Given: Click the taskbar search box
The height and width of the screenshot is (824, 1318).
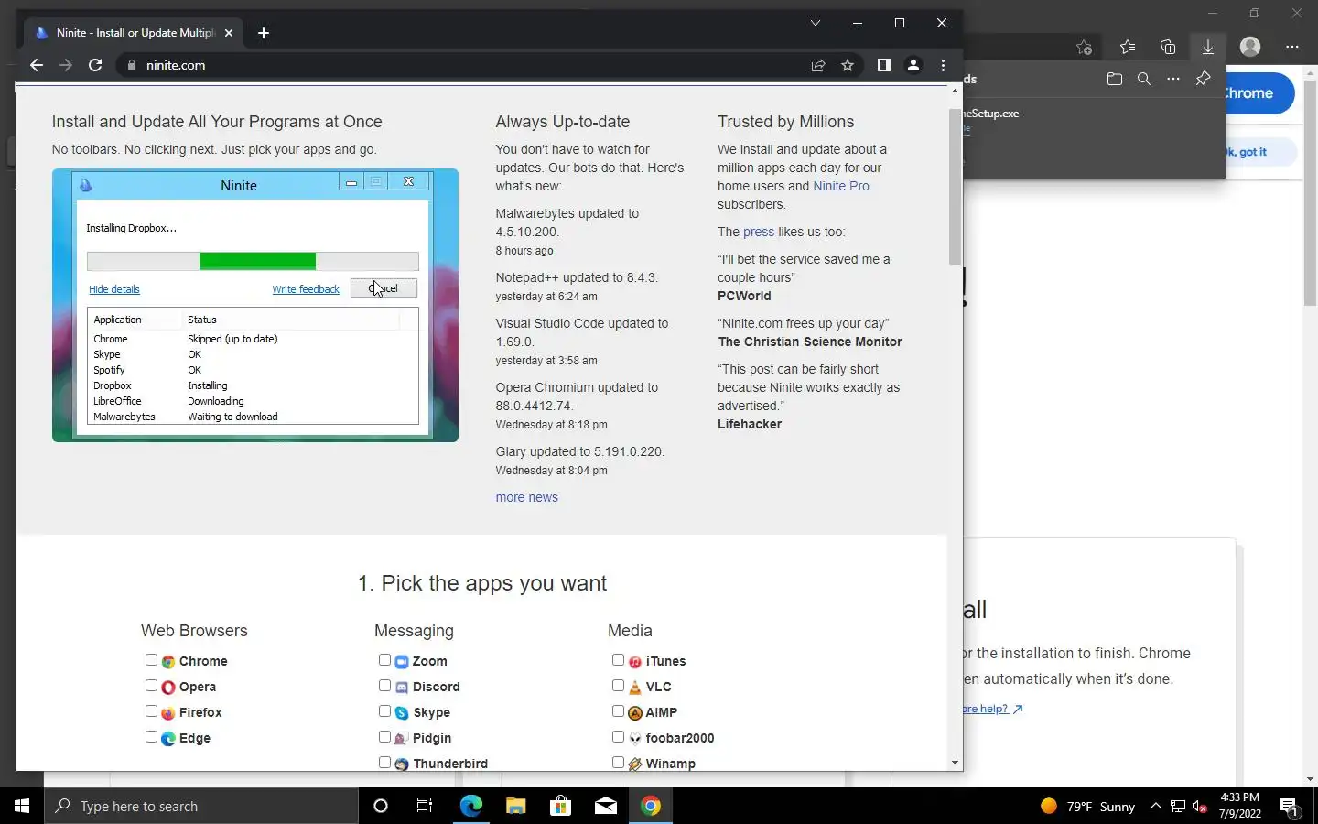Looking at the screenshot, I should point(201,806).
